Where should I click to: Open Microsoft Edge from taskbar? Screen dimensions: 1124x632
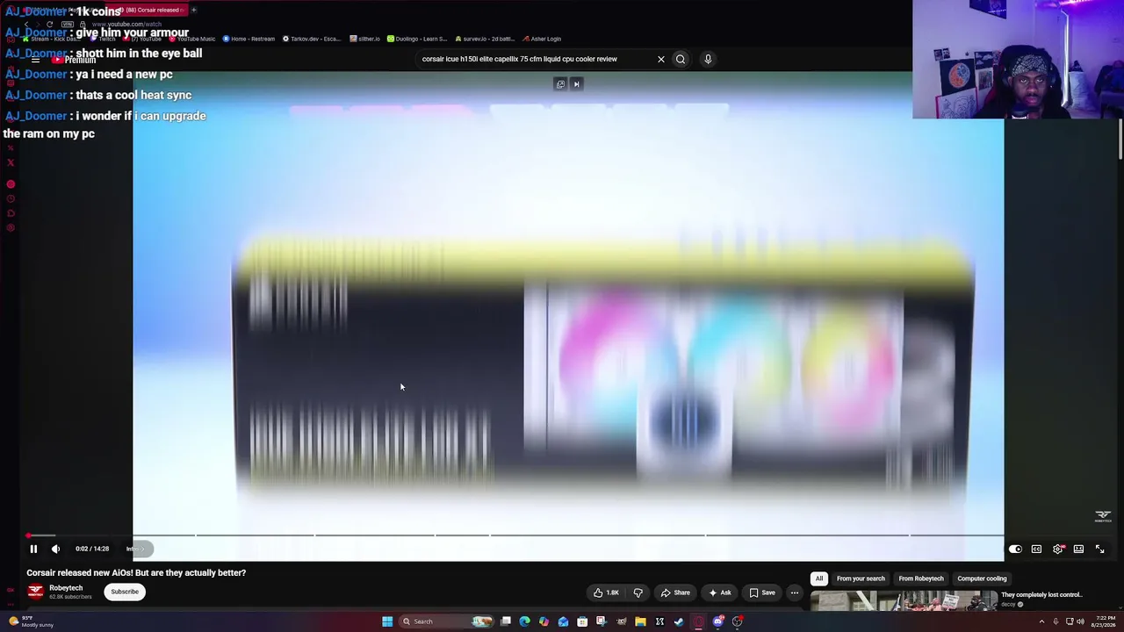click(524, 621)
